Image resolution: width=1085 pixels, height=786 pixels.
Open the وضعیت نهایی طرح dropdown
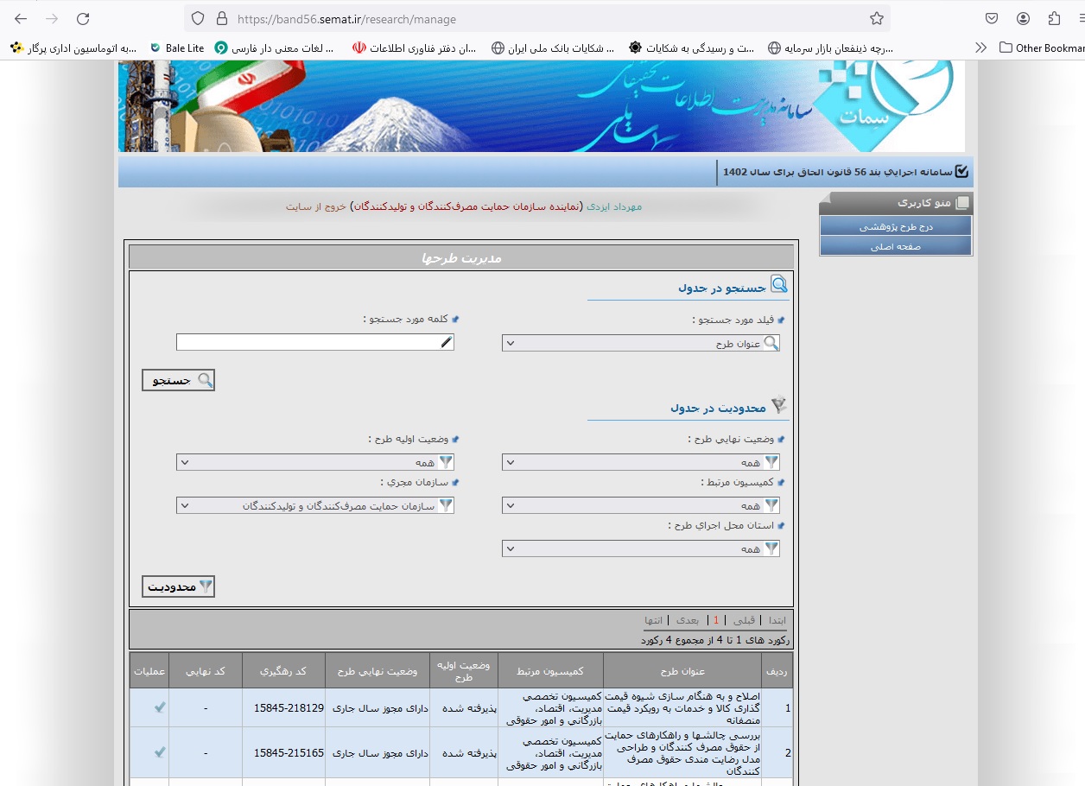pyautogui.click(x=640, y=462)
